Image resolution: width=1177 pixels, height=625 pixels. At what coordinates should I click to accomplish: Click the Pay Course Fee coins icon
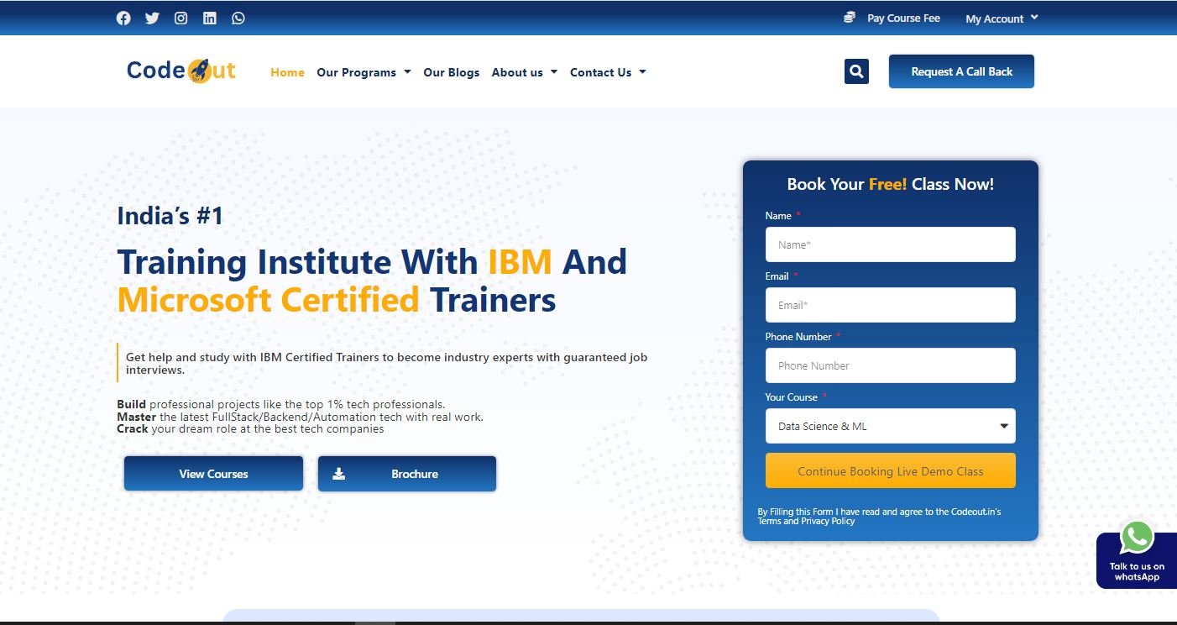[x=850, y=18]
